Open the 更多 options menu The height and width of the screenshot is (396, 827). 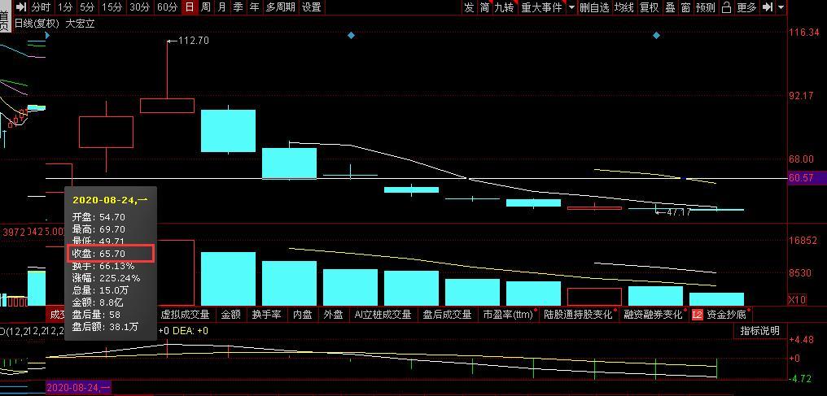747,7
